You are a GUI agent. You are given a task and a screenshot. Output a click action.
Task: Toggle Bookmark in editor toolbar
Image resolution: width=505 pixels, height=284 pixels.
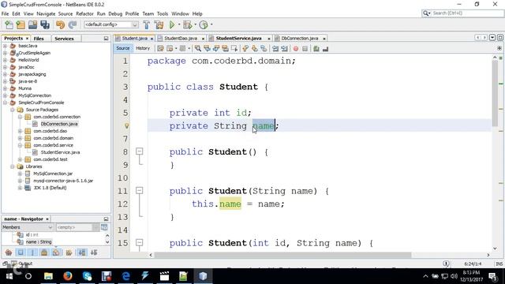(x=264, y=49)
